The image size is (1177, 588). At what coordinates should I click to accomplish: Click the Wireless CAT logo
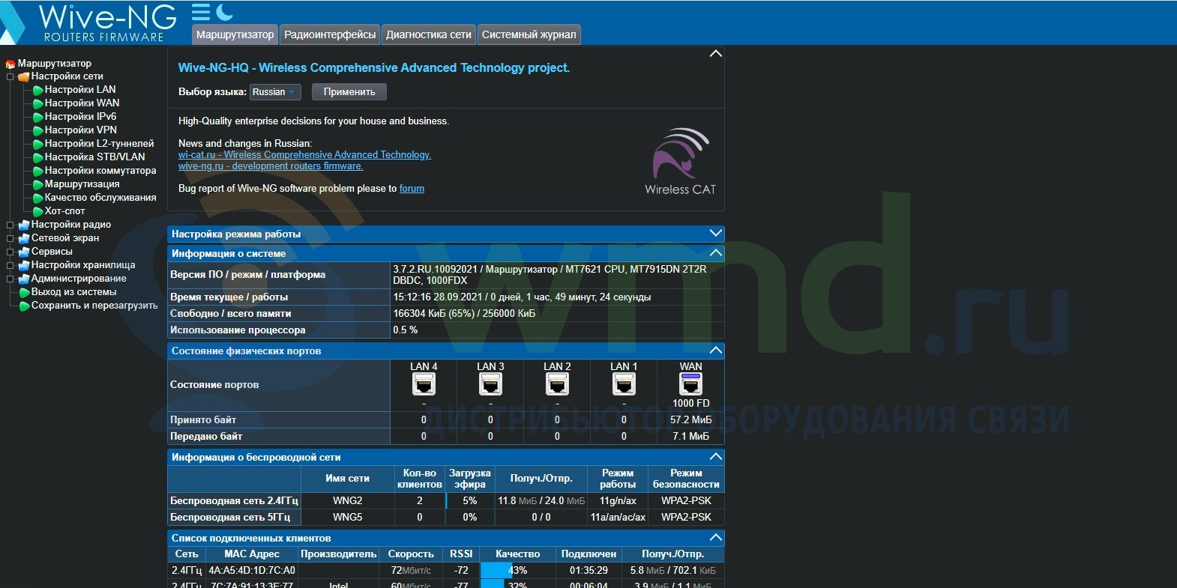pos(680,162)
